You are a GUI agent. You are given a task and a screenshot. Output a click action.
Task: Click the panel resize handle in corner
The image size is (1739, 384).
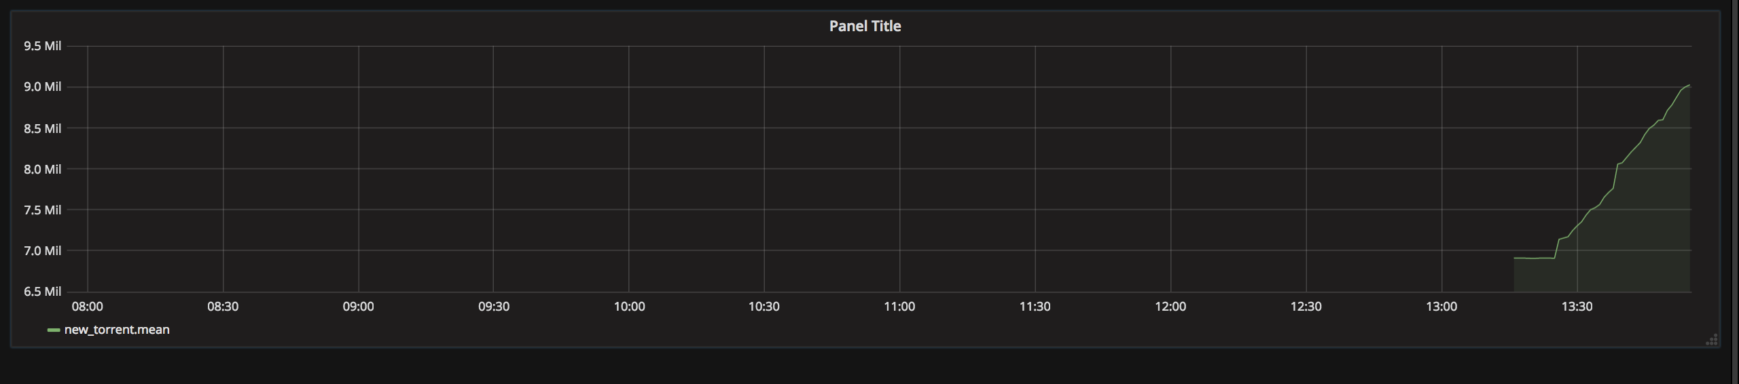pyautogui.click(x=1712, y=340)
